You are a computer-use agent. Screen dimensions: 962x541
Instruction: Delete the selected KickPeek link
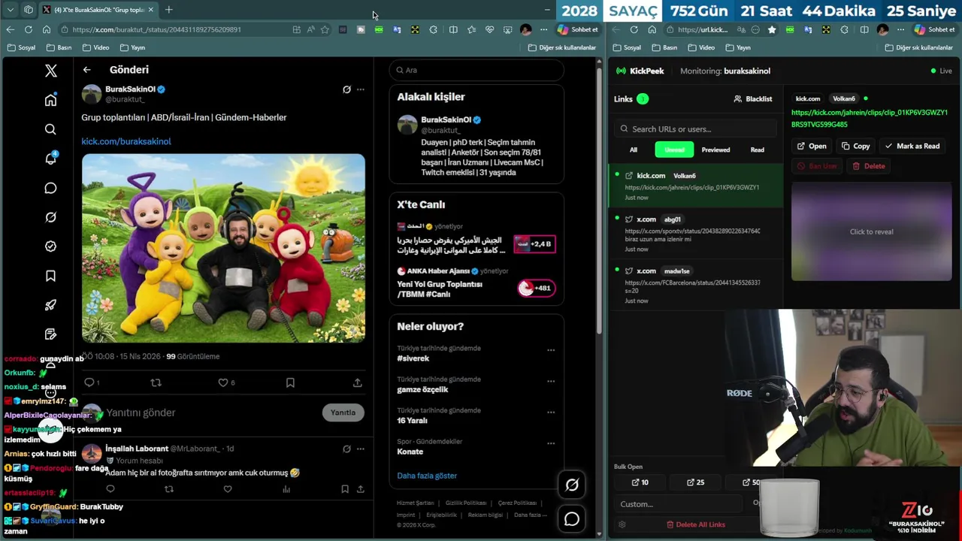tap(869, 166)
